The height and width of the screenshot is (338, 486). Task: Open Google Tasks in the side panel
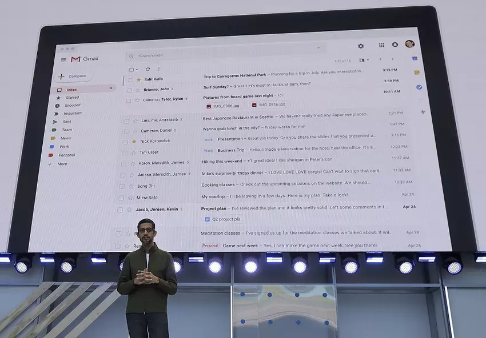pos(418,87)
